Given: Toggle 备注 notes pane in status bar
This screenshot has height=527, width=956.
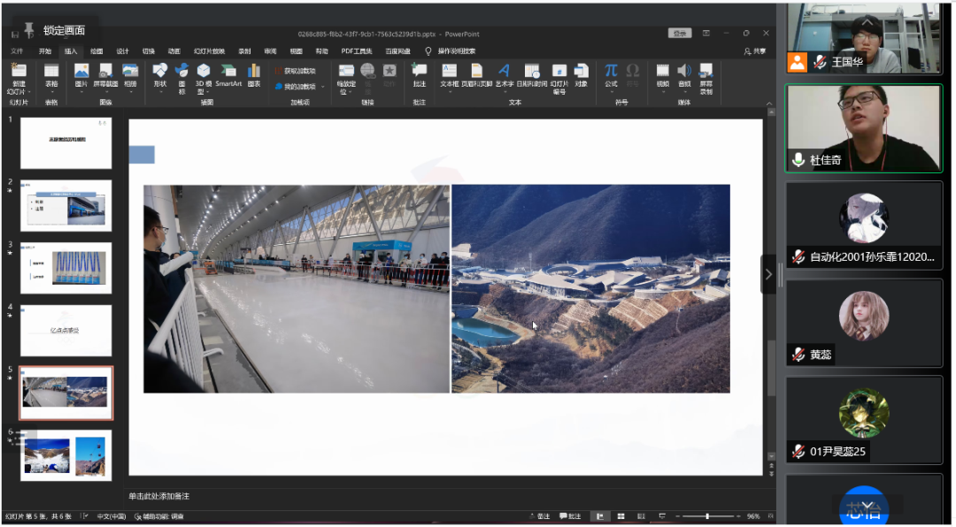Looking at the screenshot, I should click(x=543, y=516).
